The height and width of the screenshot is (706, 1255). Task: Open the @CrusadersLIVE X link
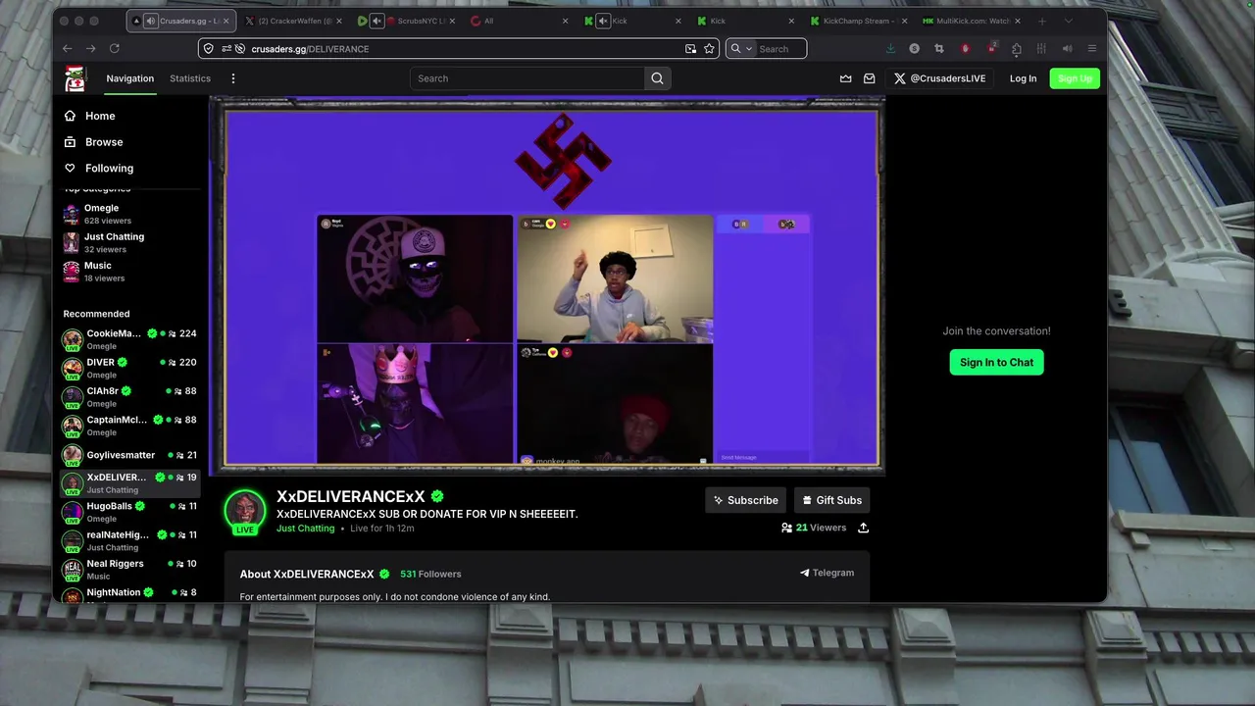coord(940,78)
